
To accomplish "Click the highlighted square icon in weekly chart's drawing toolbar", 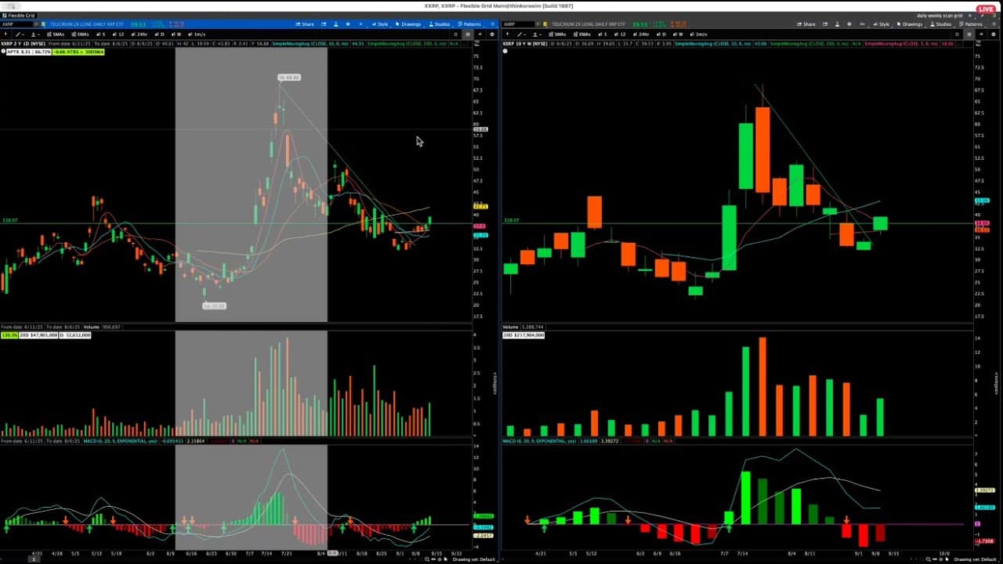I will pos(969,34).
